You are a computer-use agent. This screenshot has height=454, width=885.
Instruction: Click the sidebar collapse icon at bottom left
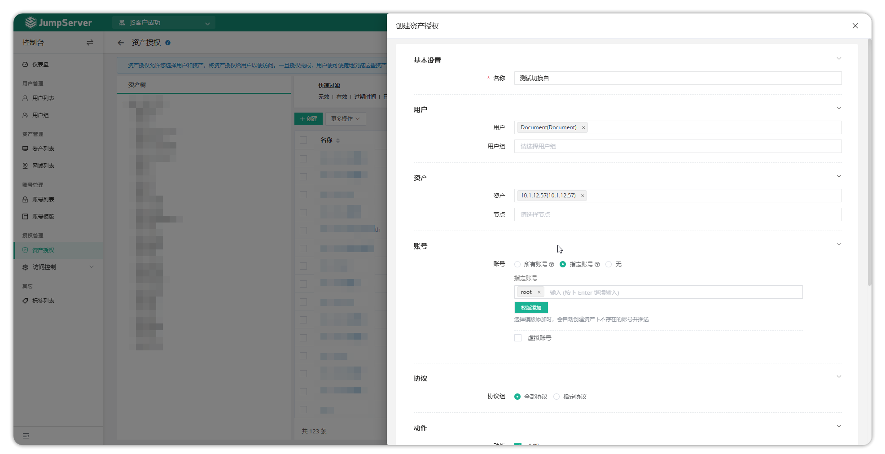point(26,436)
